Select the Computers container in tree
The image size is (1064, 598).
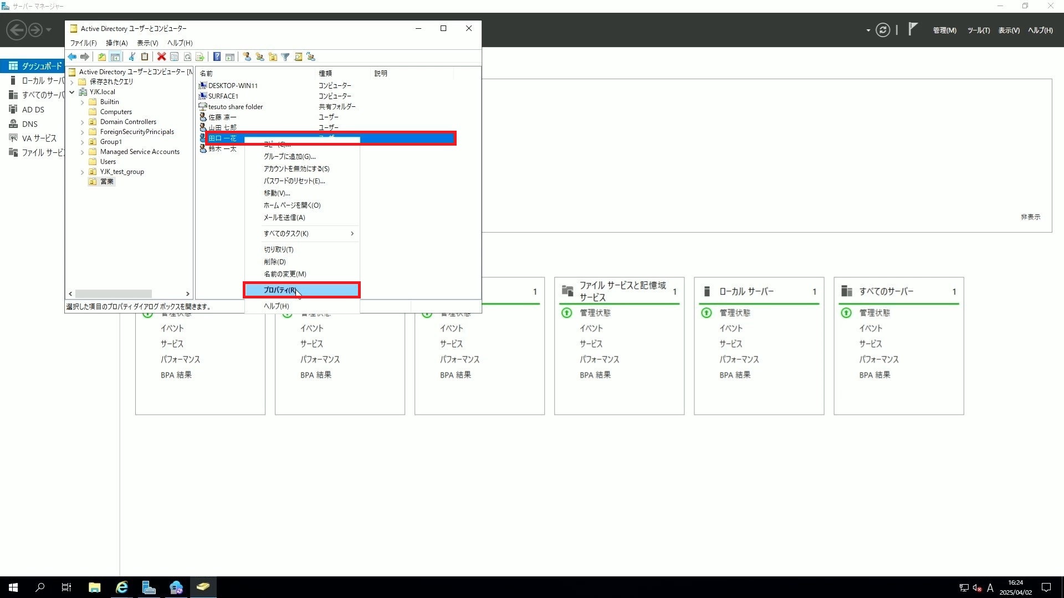116,112
